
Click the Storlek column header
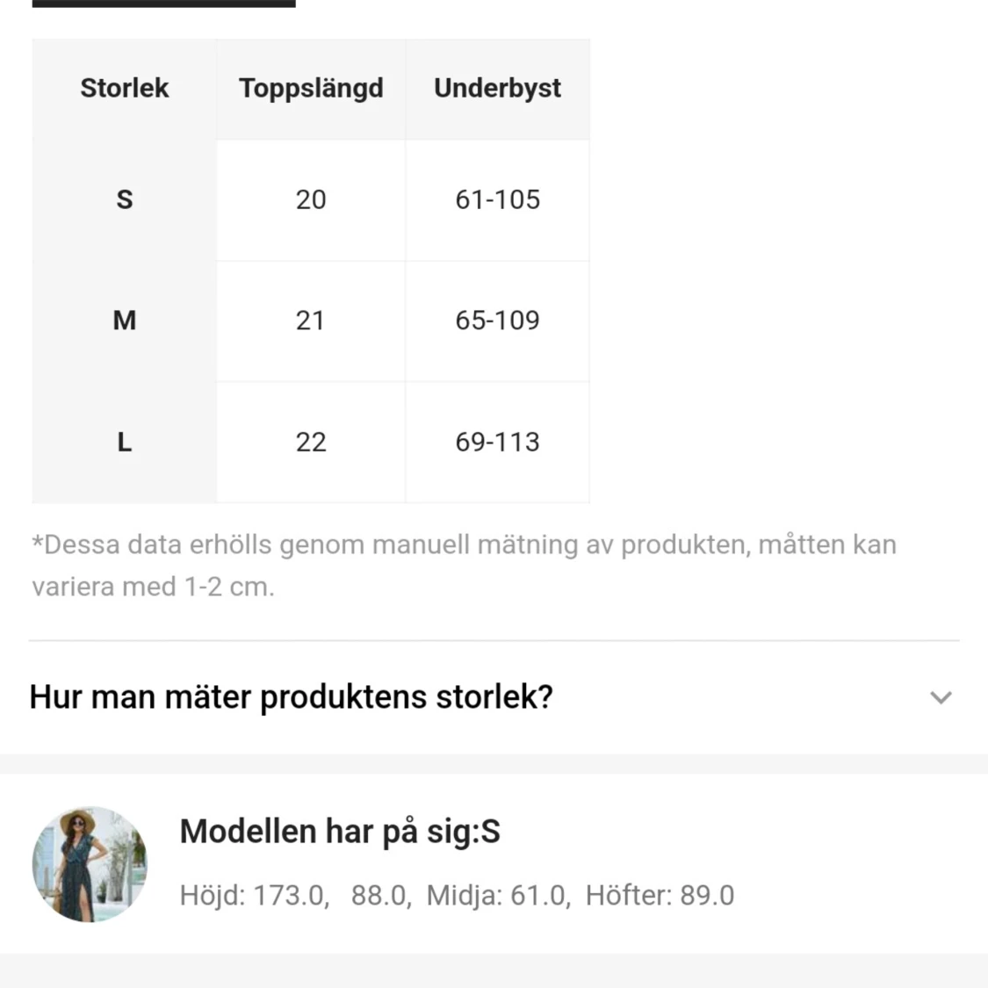pyautogui.click(x=125, y=88)
